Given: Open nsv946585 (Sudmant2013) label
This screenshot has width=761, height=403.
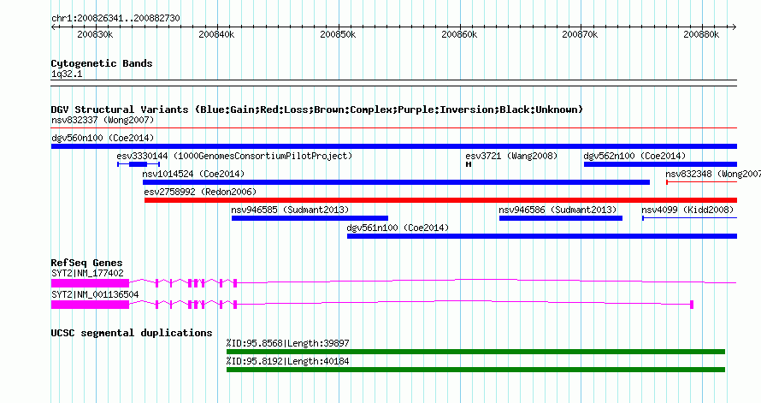Looking at the screenshot, I should (290, 210).
